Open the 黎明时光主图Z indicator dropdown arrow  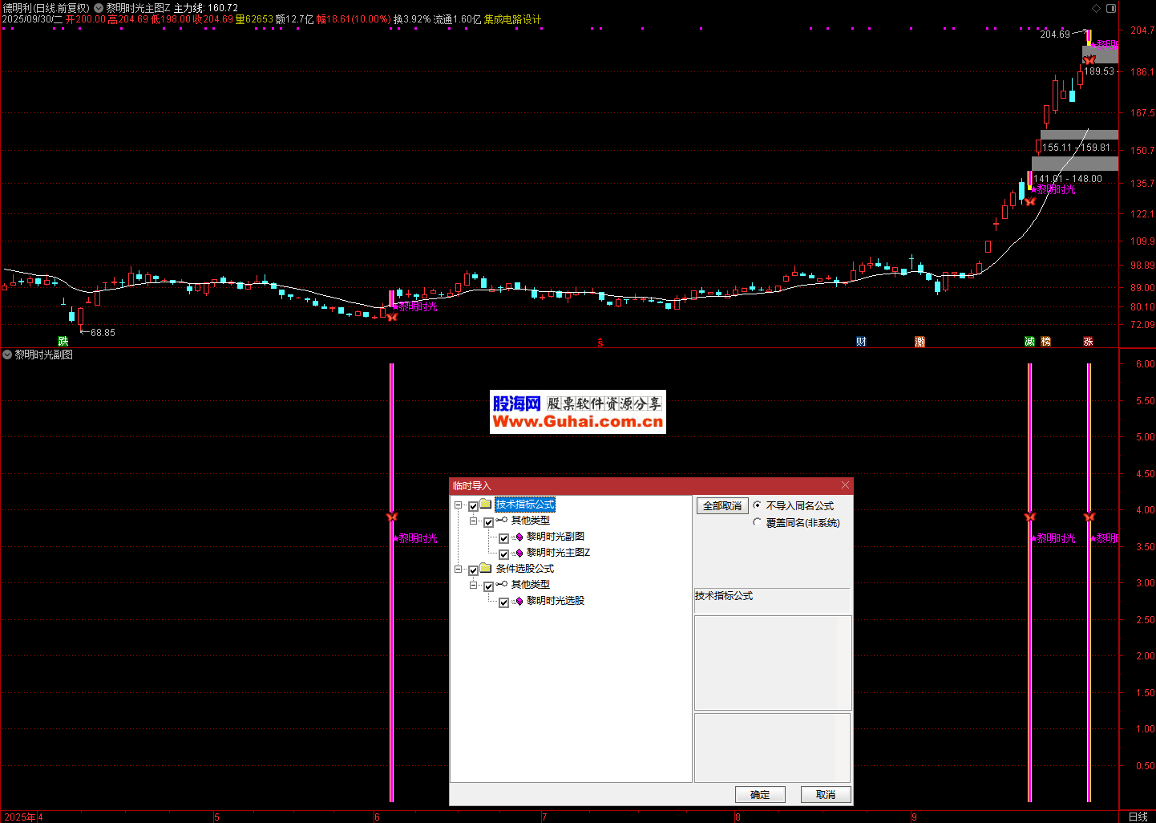(x=99, y=8)
